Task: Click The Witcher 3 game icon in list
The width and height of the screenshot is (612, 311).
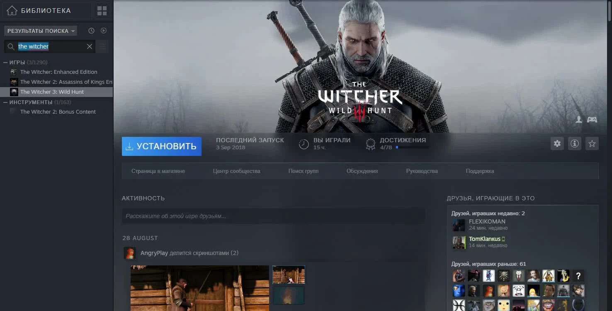Action: [x=14, y=92]
